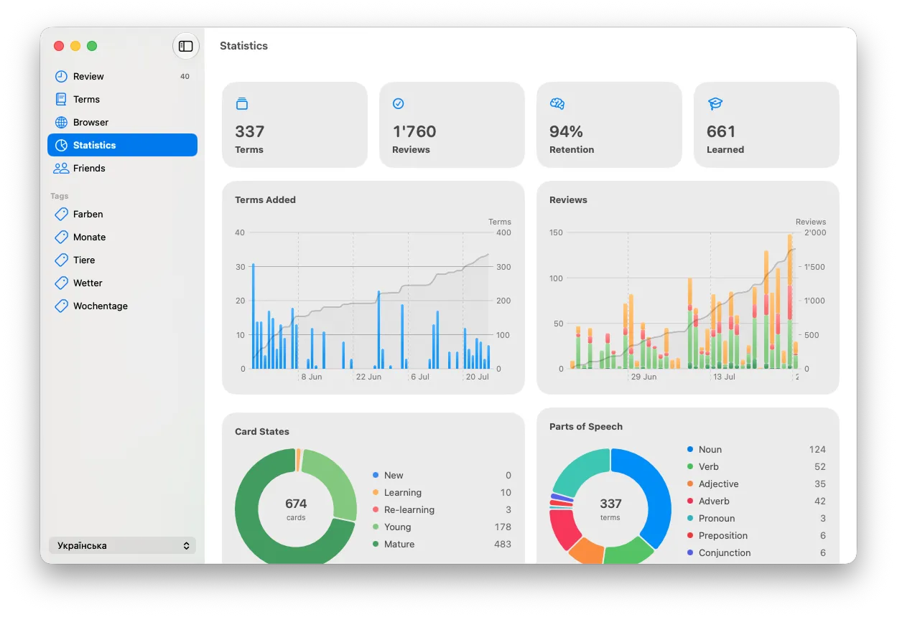This screenshot has width=897, height=617.
Task: Open the Українська language dropdown
Action: tap(122, 545)
